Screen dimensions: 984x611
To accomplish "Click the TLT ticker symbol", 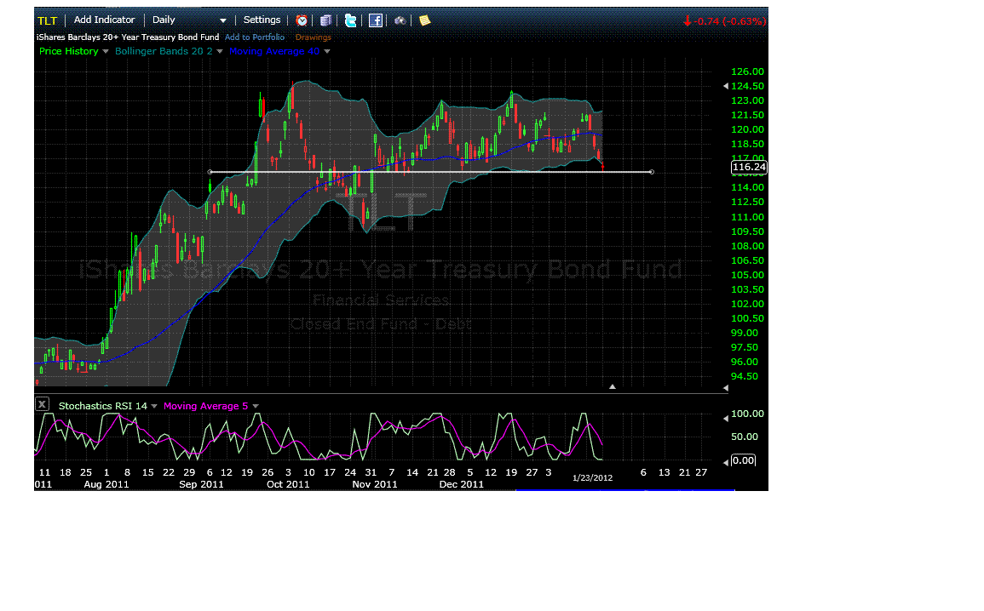I will 47,20.
